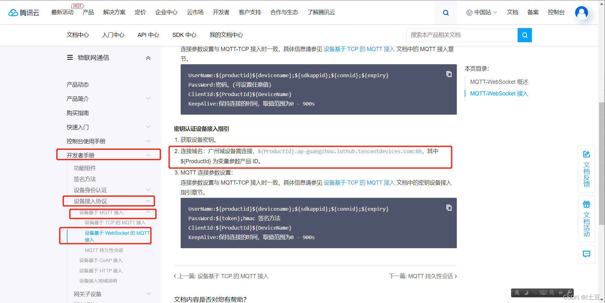605x303 pixels.
Task: Select 设备基于 WebSocket 的 MQTT 接入 sidebar item
Action: [x=117, y=236]
